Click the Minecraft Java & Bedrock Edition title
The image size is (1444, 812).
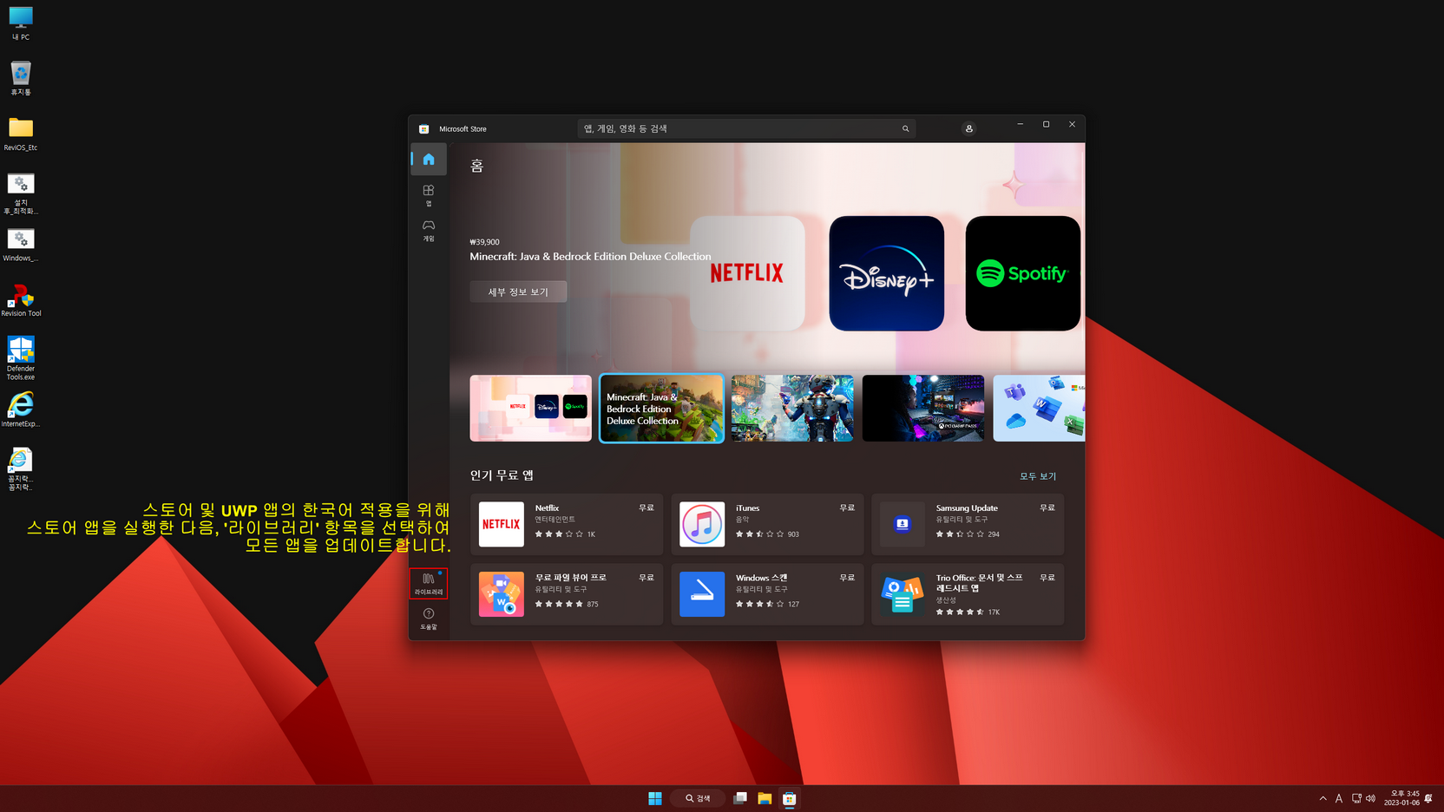coord(590,257)
